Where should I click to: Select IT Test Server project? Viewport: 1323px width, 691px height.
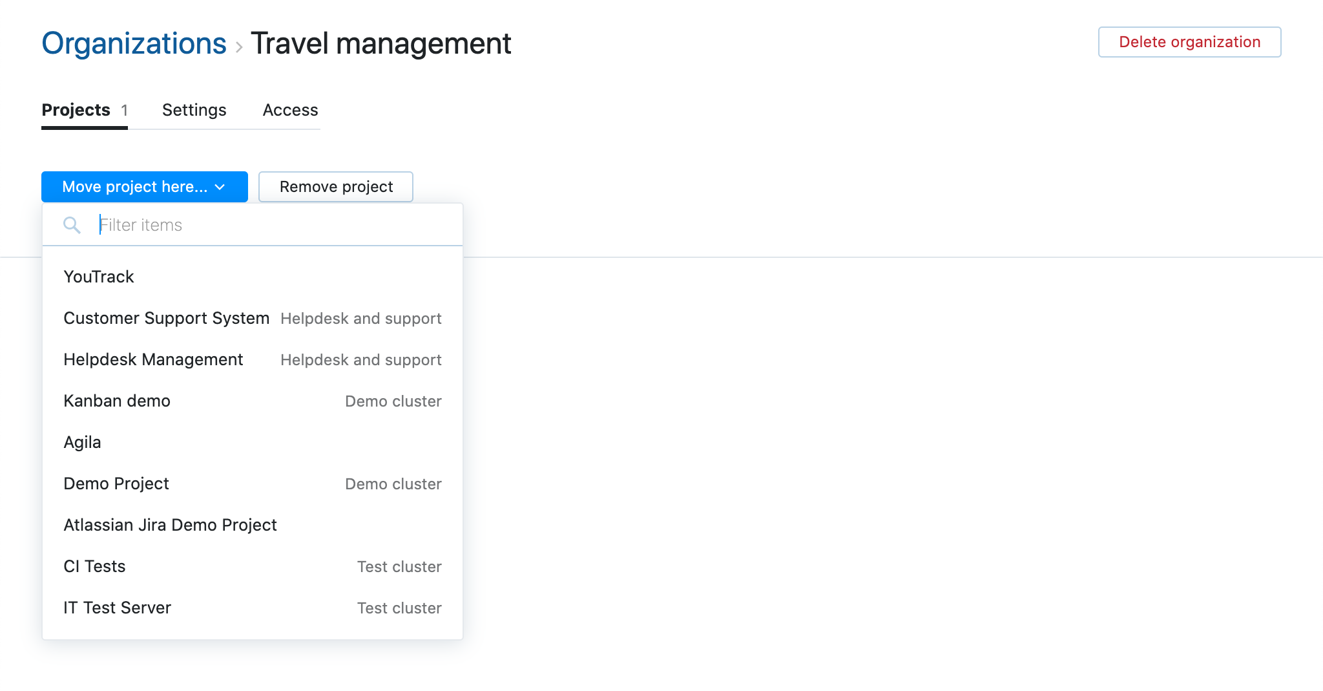(x=118, y=608)
